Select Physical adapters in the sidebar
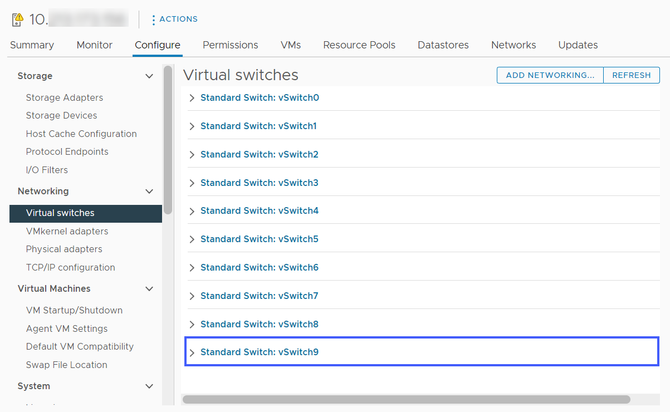 tap(64, 249)
